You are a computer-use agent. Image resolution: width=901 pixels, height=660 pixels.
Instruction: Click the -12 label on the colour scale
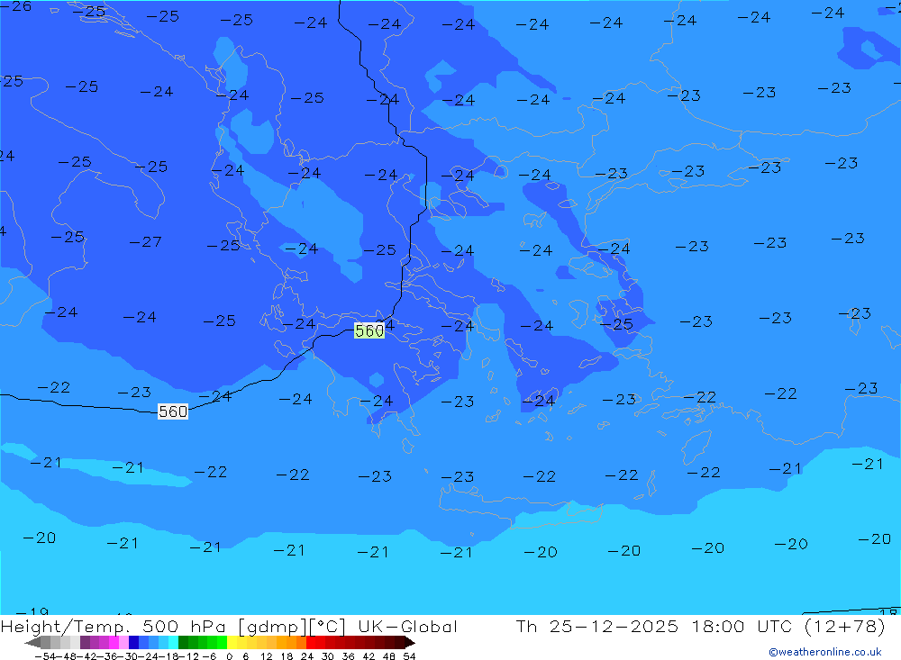click(x=189, y=656)
